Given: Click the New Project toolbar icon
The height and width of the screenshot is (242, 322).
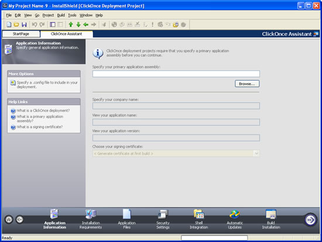Looking at the screenshot, I should click(9, 25).
